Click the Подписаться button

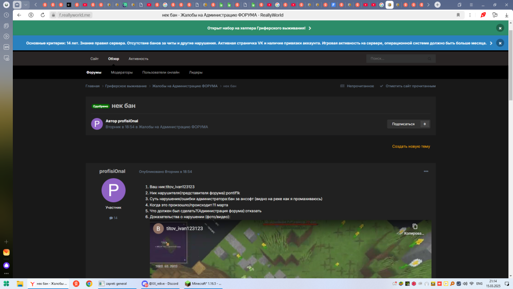point(403,124)
